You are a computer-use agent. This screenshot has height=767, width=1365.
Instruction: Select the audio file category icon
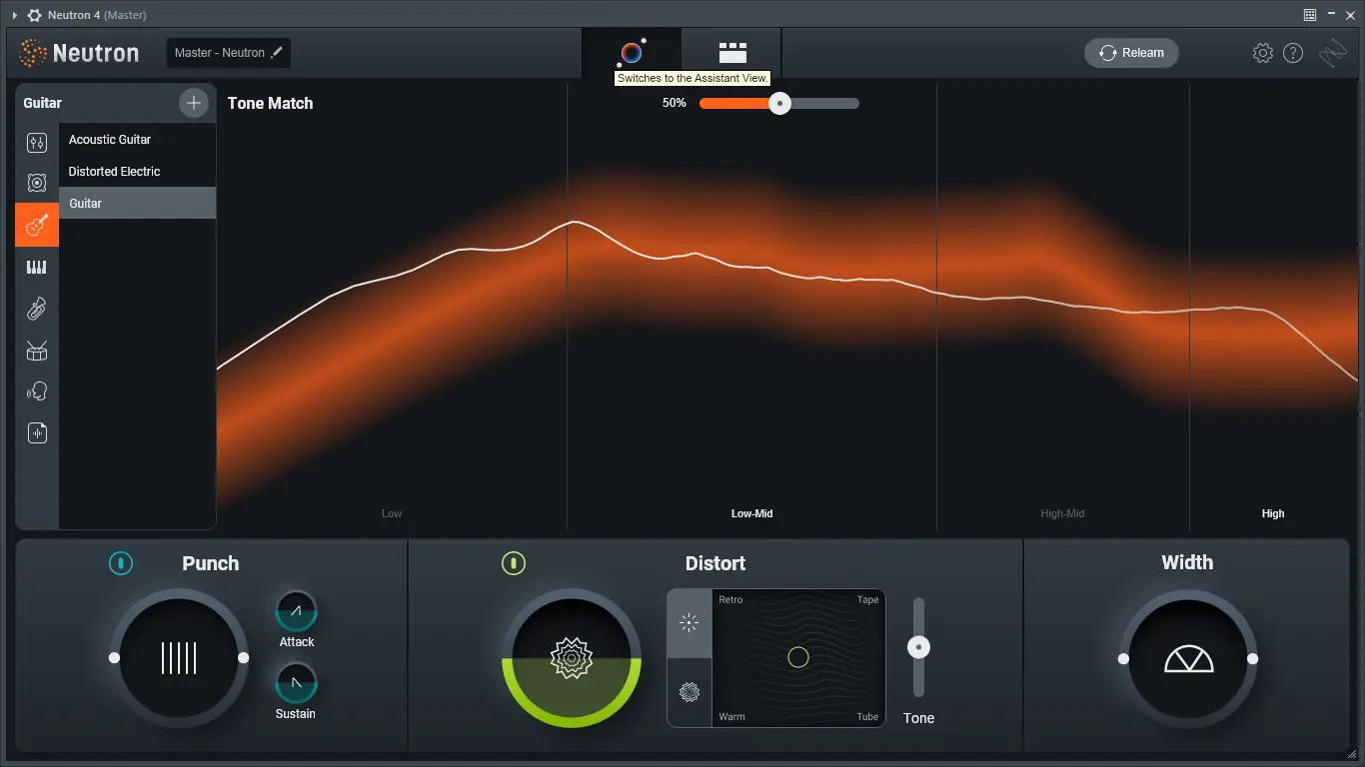pyautogui.click(x=37, y=432)
